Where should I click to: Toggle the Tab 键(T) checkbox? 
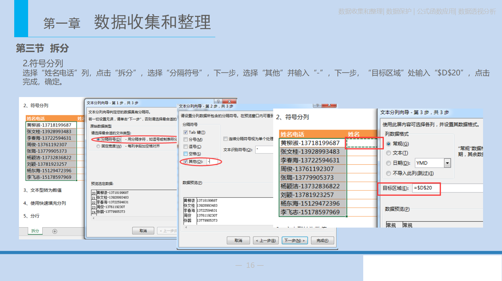pos(185,132)
